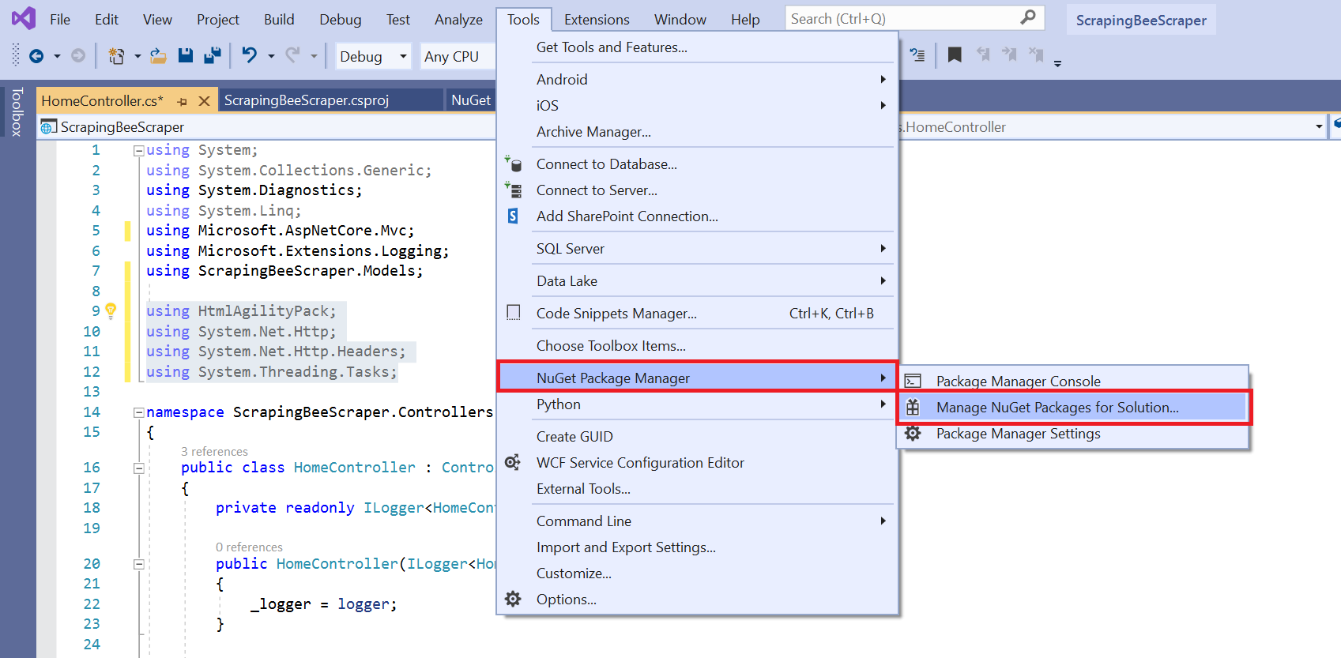This screenshot has height=658, width=1341.
Task: Open Import and Export Settings
Action: pos(698,547)
